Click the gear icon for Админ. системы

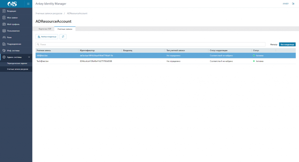4,57
